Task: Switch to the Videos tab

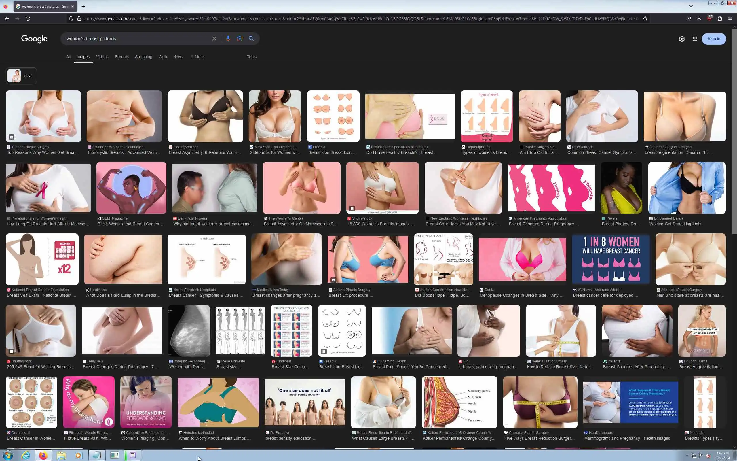Action: (102, 57)
